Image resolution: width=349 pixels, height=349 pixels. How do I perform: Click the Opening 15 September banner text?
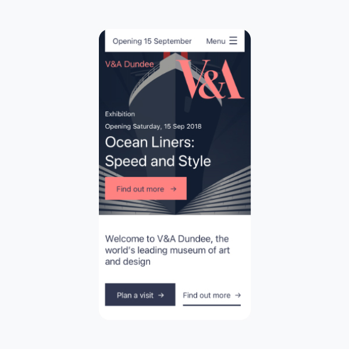tap(152, 41)
